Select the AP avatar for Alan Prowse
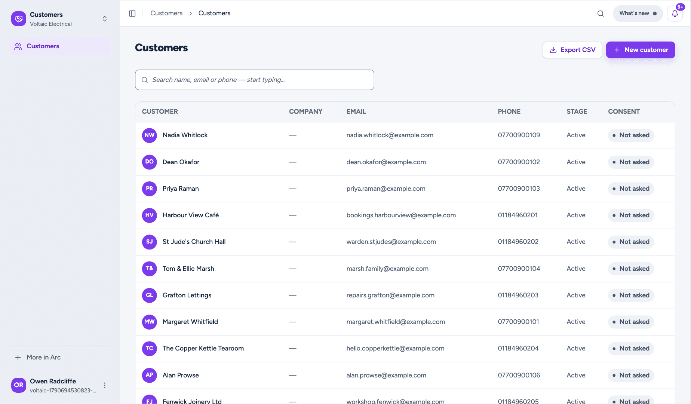 point(150,375)
